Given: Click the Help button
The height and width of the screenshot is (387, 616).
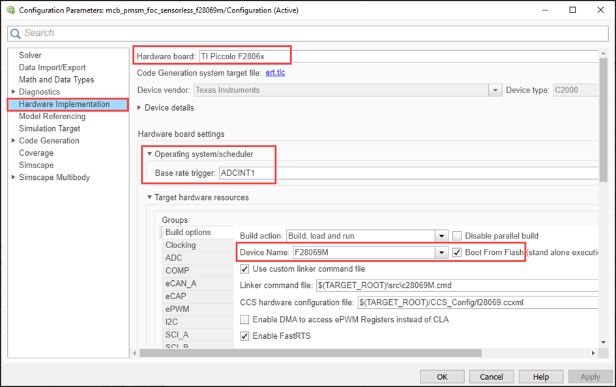Looking at the screenshot, I should [541, 377].
